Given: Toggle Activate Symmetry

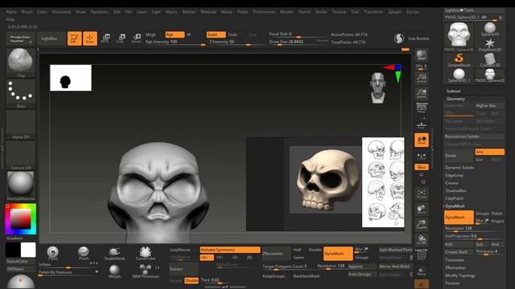Looking at the screenshot, I should (230, 250).
